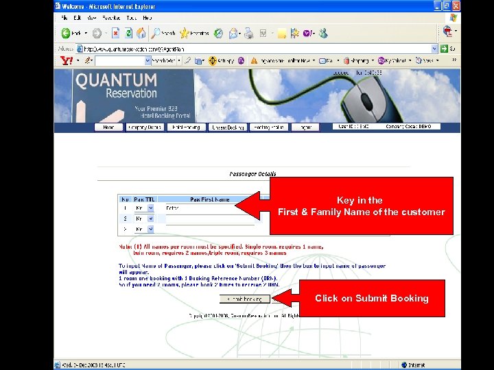Click the Submit Booking button
Viewport: 494px width, 370px height.
click(x=245, y=299)
